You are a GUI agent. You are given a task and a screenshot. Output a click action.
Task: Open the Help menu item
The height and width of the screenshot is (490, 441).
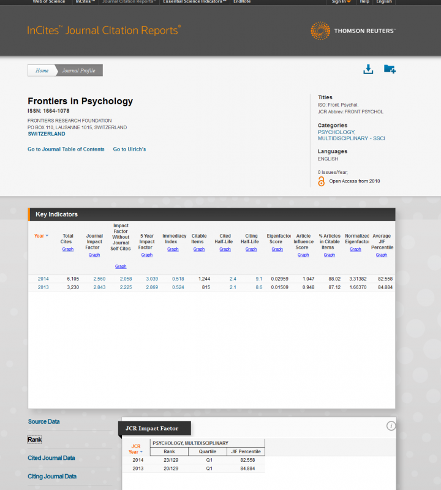364,2
